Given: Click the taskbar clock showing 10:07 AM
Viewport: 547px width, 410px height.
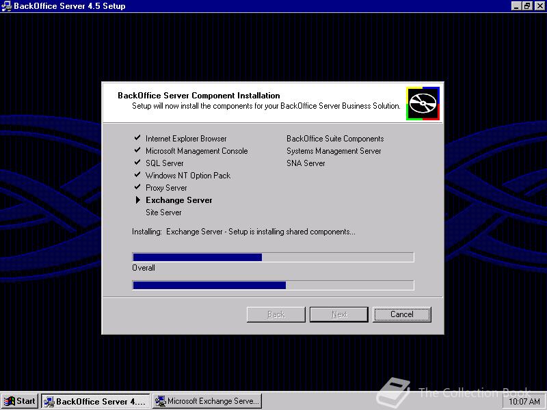Looking at the screenshot, I should click(x=524, y=401).
